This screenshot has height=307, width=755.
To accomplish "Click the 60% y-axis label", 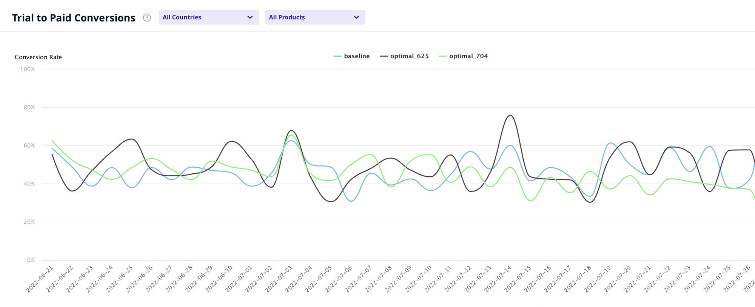I will pyautogui.click(x=29, y=146).
